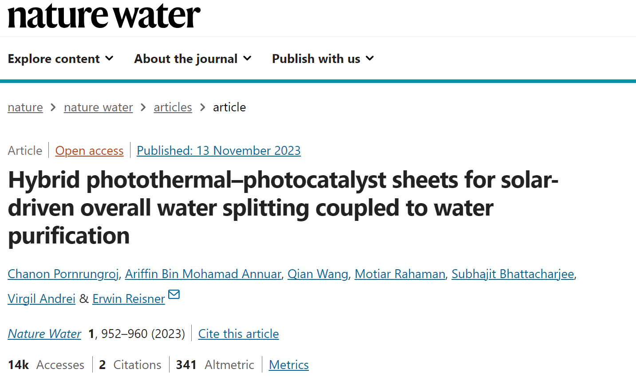
Task: Open the Explore content menu
Action: 61,59
